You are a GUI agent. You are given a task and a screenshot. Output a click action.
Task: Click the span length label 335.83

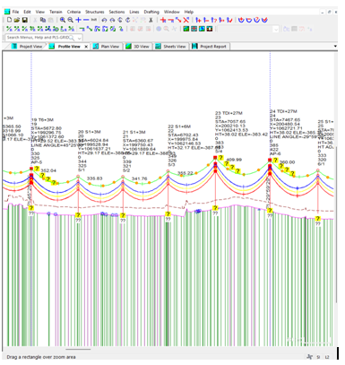94,178
